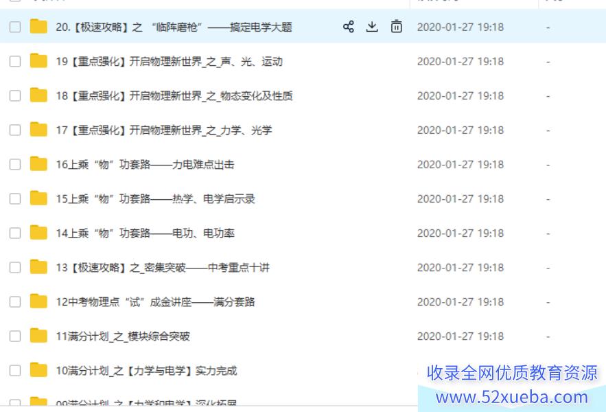The height and width of the screenshot is (412, 606).
Task: Click folder icon of 14上乘“物”功套路 电功、电功率
Action: tap(38, 233)
